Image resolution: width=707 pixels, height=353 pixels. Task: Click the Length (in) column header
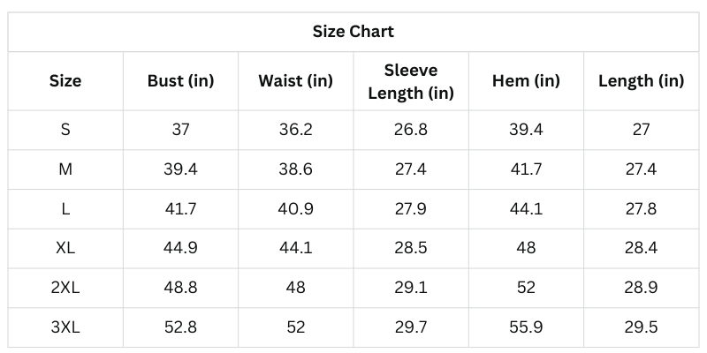pos(641,81)
